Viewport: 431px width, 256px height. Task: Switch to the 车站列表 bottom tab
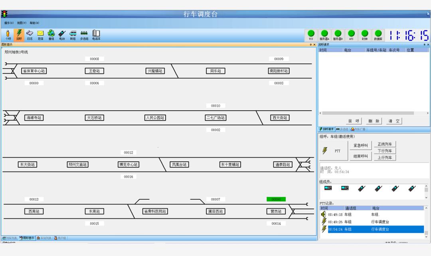44,238
